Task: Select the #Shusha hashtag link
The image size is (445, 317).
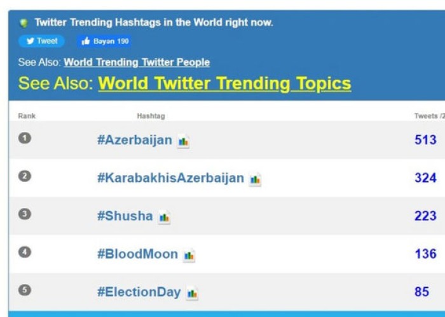Action: (125, 216)
